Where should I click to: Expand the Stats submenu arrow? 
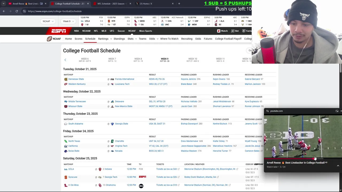point(136,39)
